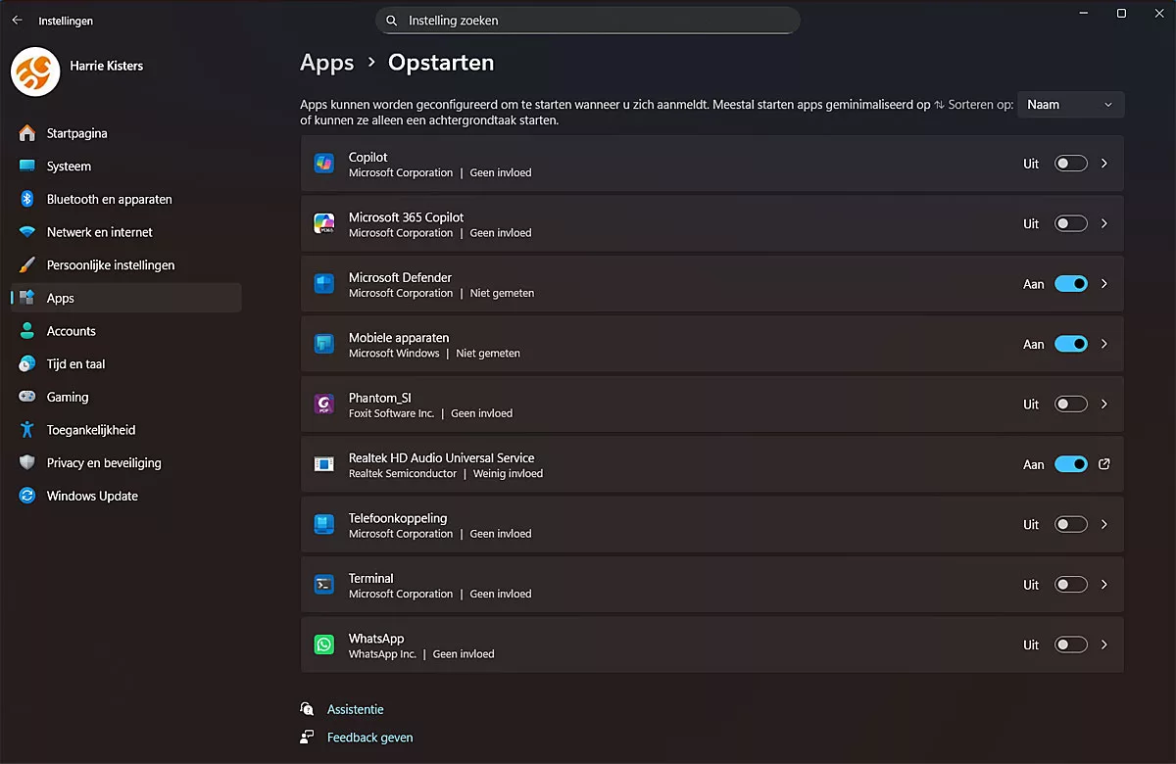Screen dimensions: 1176x764
Task: Turn off Mobiele apparaten startup
Action: point(1070,344)
